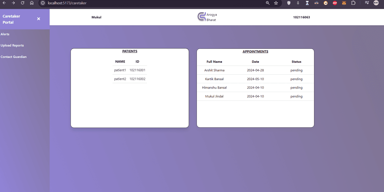This screenshot has width=384, height=192.
Task: Open the Adblock Plus extension
Action: (335, 3)
